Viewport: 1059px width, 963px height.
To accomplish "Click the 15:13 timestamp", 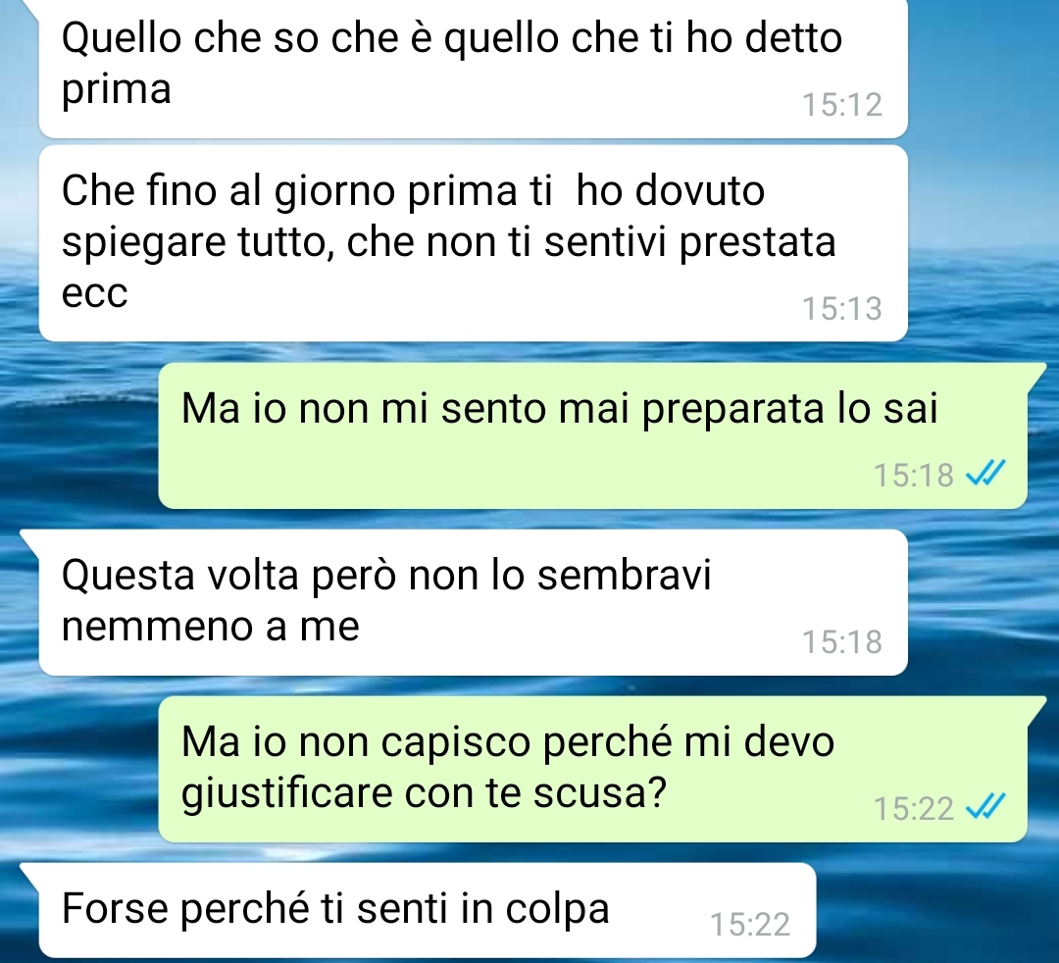I will pos(841,308).
